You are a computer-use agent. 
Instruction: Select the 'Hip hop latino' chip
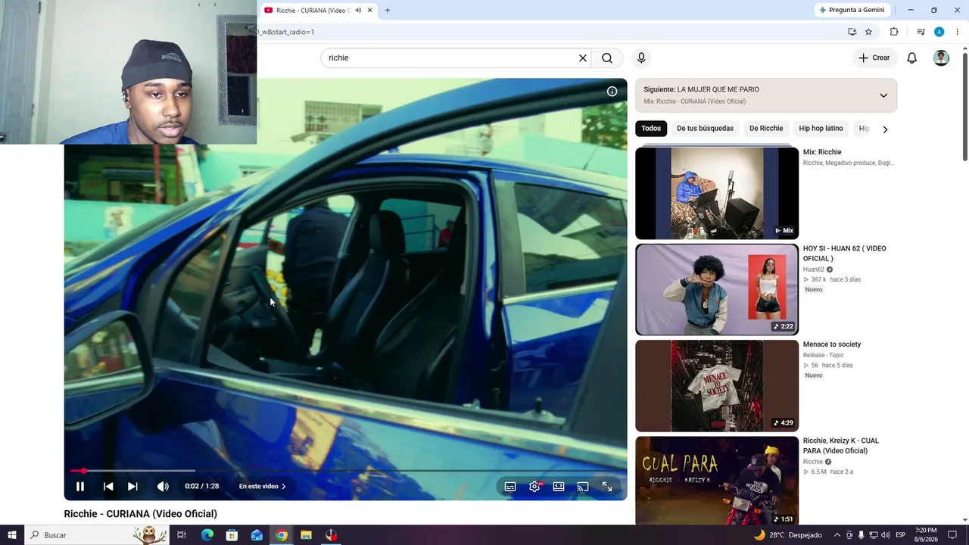tap(821, 129)
